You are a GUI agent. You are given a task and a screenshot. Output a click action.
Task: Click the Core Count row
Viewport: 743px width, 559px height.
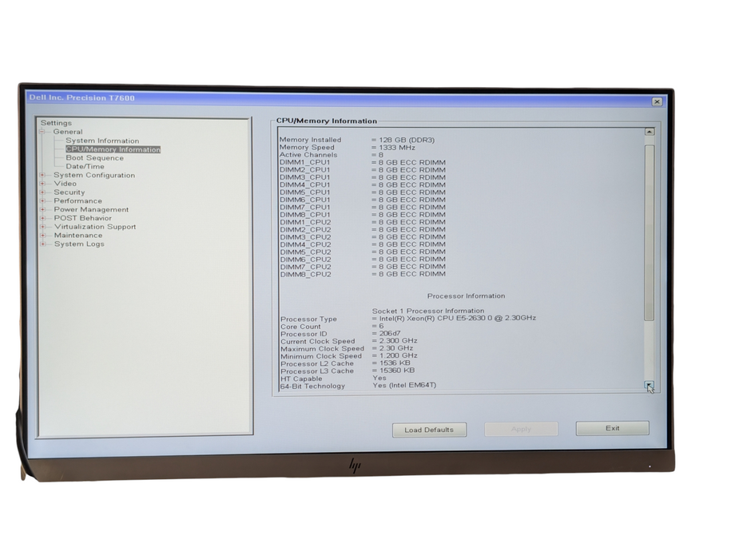[x=332, y=327]
